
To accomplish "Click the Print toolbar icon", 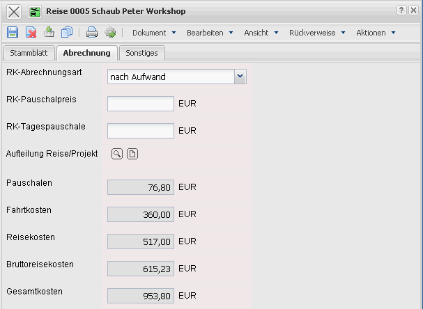I will (91, 33).
